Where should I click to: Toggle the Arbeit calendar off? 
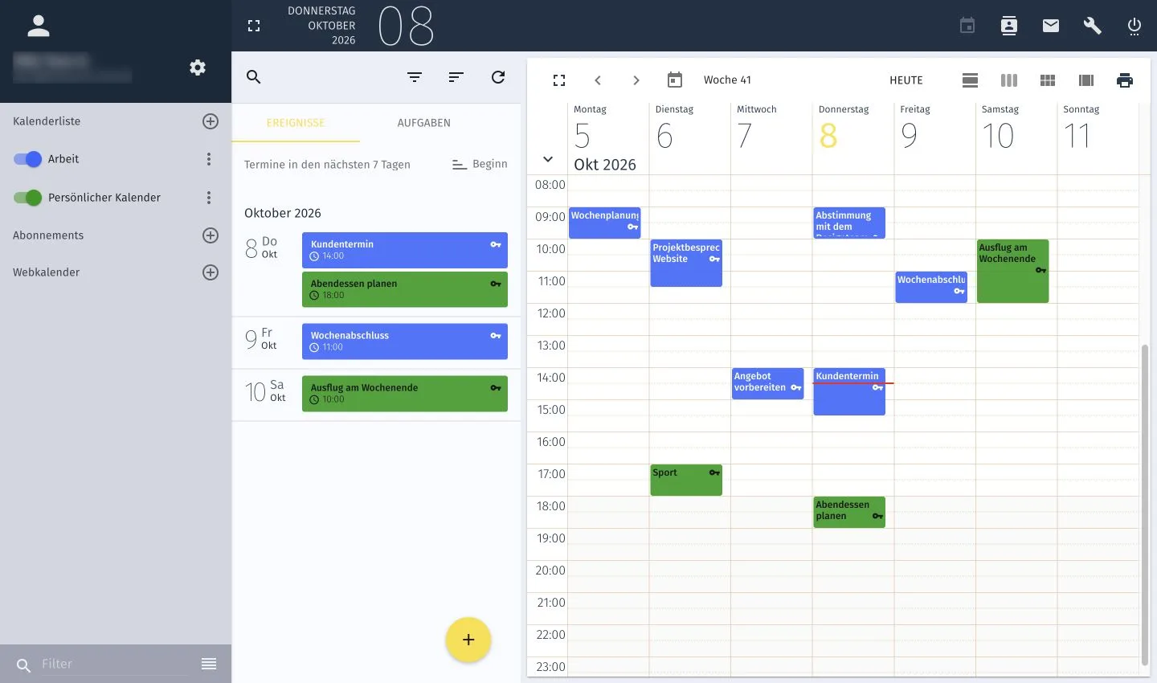coord(27,159)
